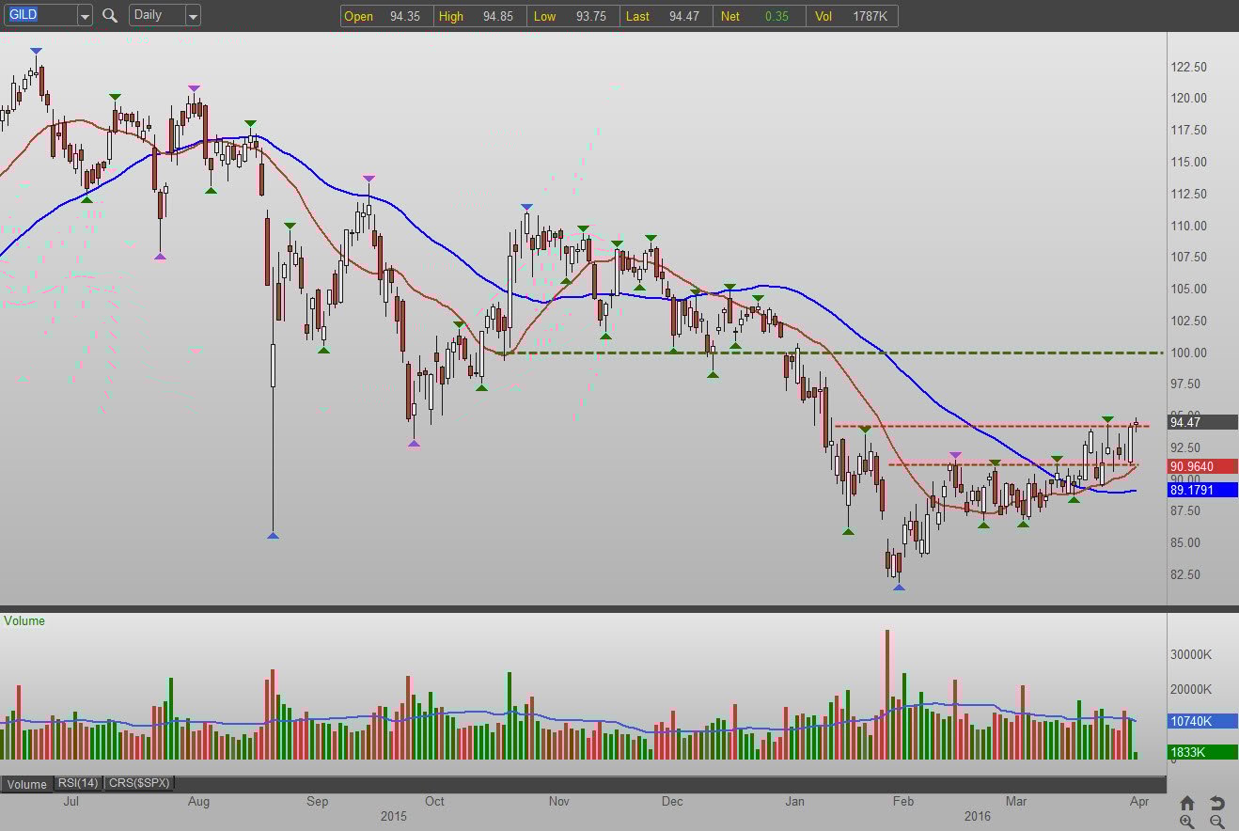Screen dimensions: 1239x831
Task: Zoom in the chart with plus magnifier
Action: [x=1187, y=822]
